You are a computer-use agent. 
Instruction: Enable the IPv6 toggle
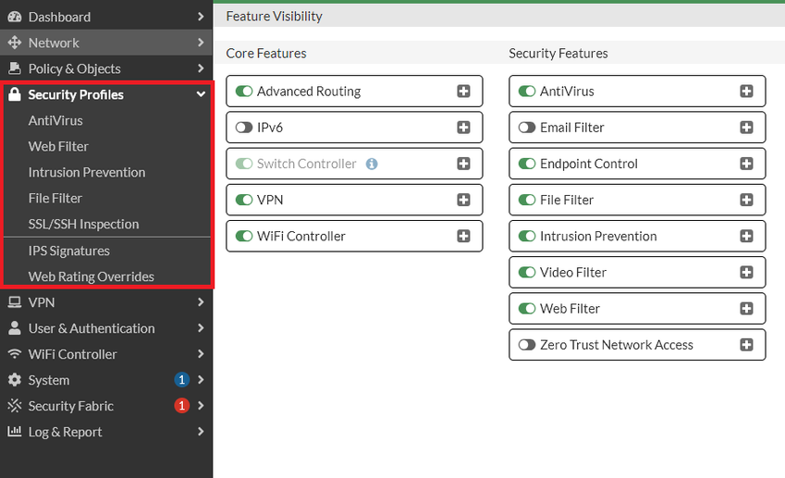point(244,128)
